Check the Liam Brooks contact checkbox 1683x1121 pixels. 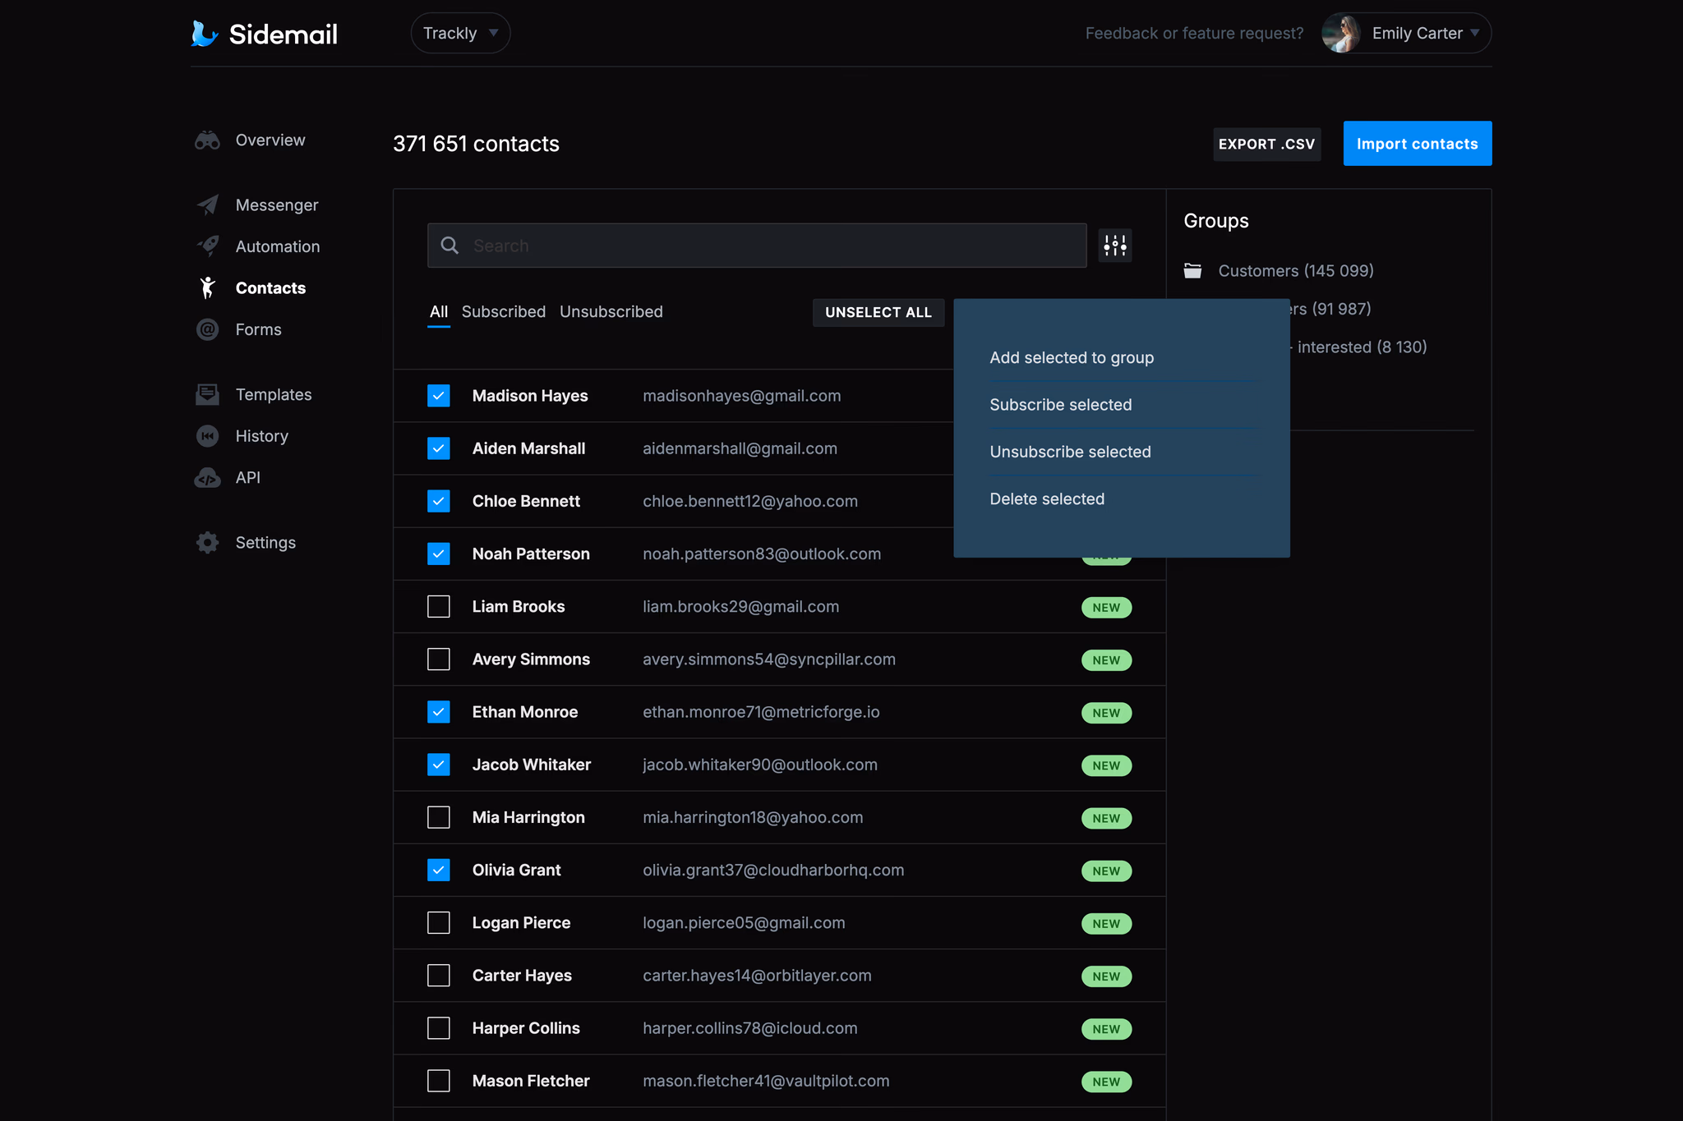point(439,606)
